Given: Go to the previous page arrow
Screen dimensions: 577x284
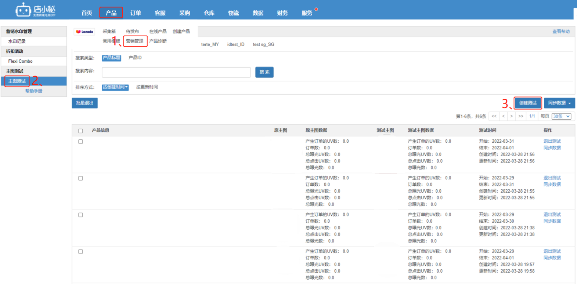Looking at the screenshot, I should [x=504, y=116].
